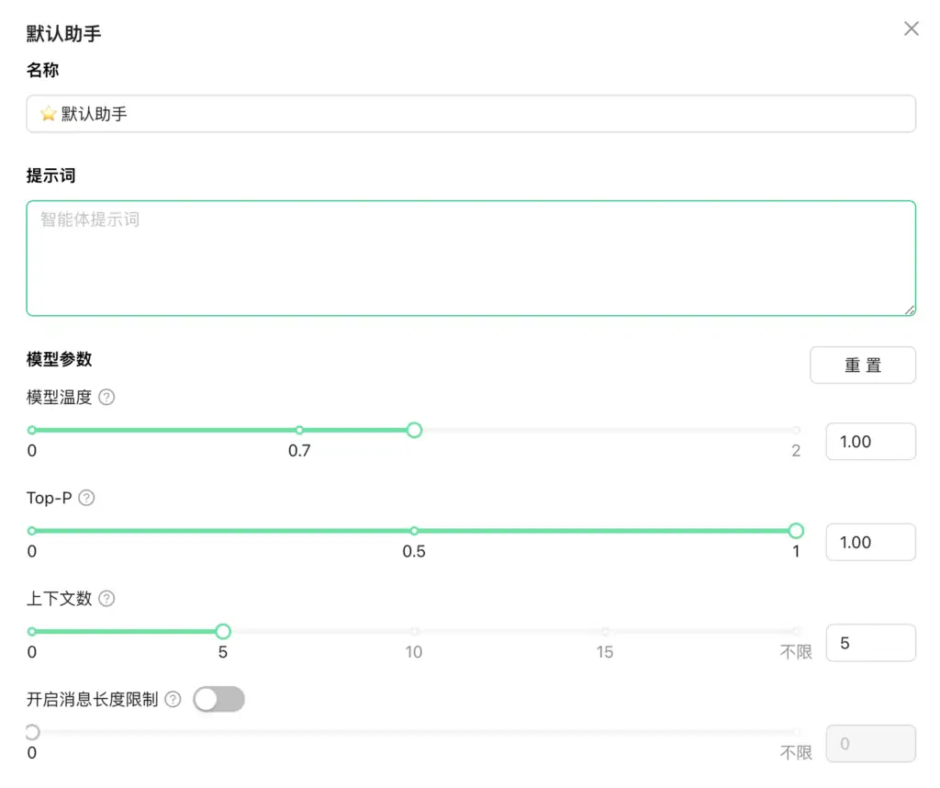Click the Top-P value input box
940x788 pixels.
[870, 542]
